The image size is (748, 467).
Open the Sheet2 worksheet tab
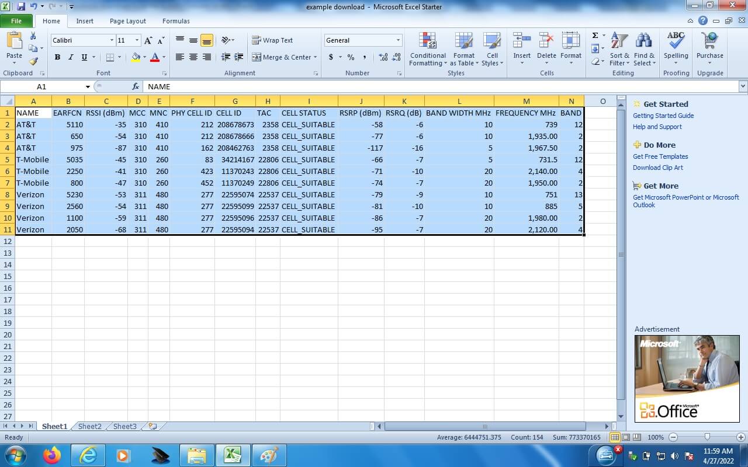coord(89,427)
